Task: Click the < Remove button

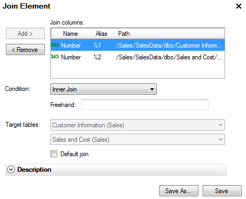Action: point(25,50)
